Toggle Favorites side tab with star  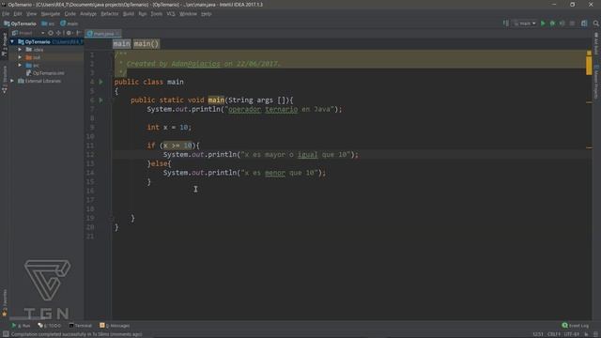[x=4, y=302]
